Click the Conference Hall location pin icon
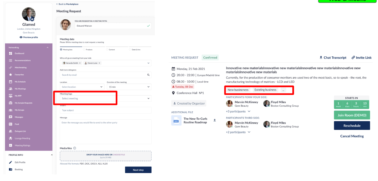The width and height of the screenshot is (378, 181). (173, 93)
